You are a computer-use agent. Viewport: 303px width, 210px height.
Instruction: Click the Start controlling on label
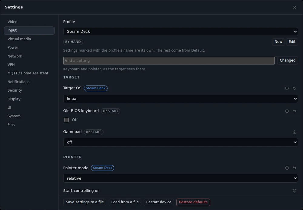[81, 191]
